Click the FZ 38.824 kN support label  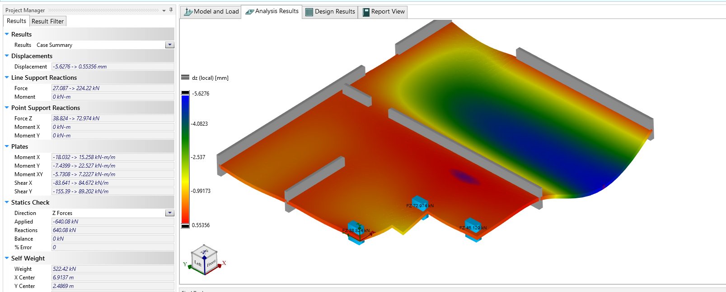click(356, 231)
